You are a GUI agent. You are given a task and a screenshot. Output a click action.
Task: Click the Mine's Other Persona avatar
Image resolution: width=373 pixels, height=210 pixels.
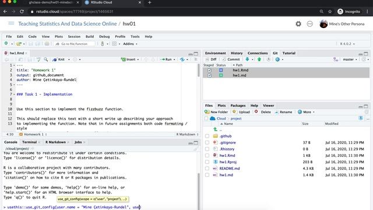[x=323, y=24]
